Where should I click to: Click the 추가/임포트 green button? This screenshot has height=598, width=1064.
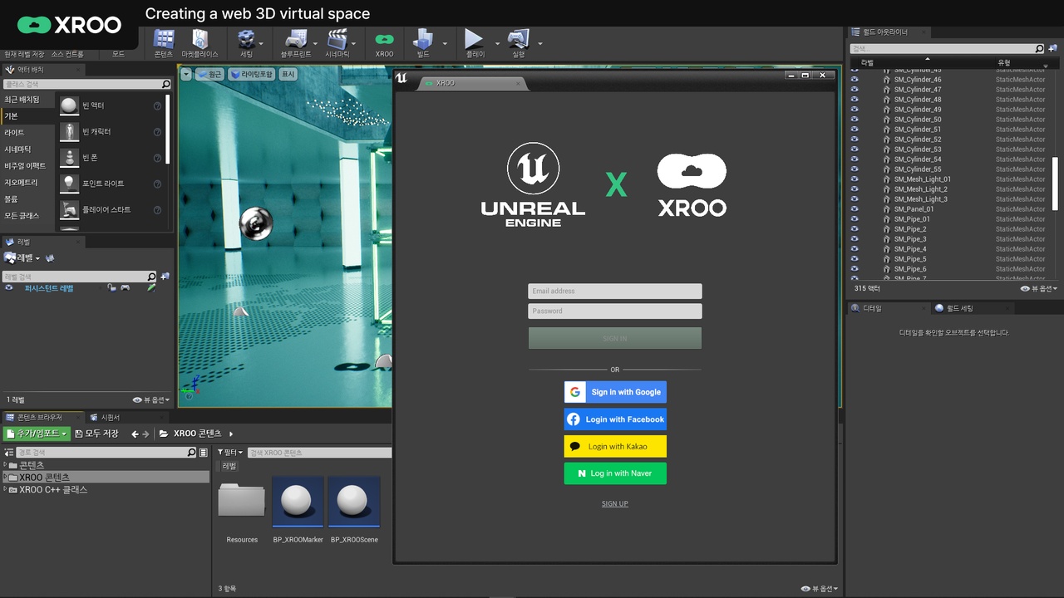(x=37, y=434)
